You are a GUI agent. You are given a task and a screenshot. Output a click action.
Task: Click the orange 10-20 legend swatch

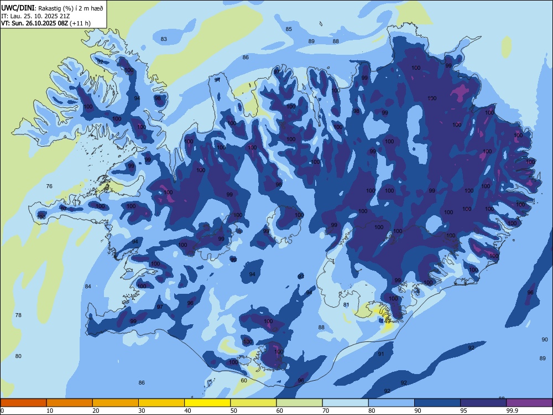point(70,403)
